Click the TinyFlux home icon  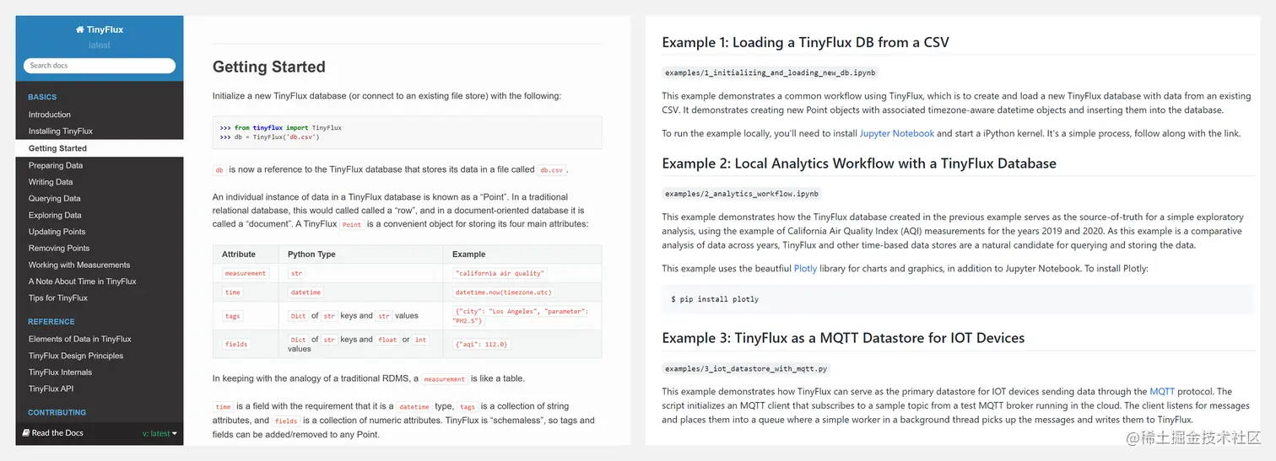tap(80, 29)
